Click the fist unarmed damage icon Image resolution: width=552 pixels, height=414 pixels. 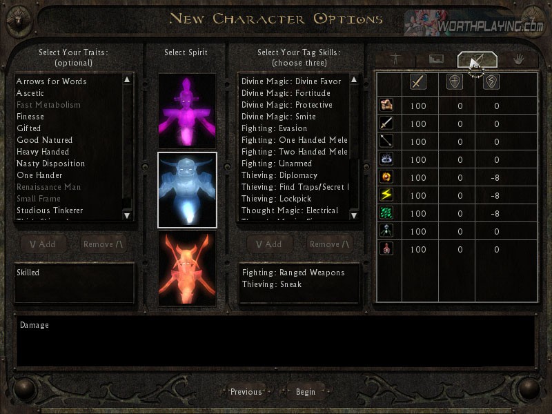[x=386, y=105]
